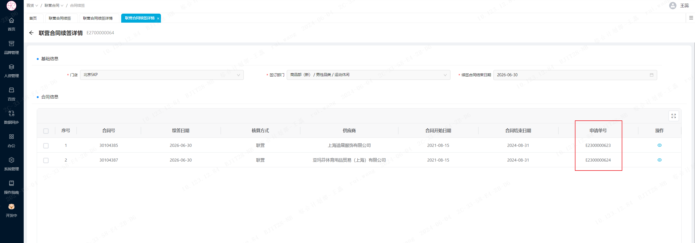View details of contract 30104385 via eye icon
695x243 pixels.
(659, 145)
